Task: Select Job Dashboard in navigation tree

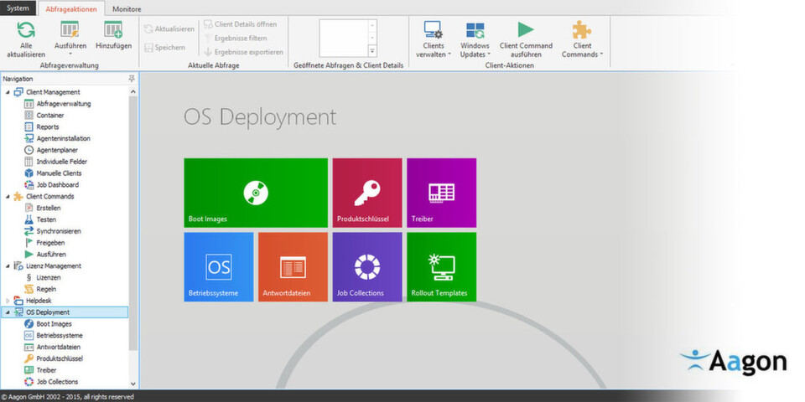Action: point(58,184)
